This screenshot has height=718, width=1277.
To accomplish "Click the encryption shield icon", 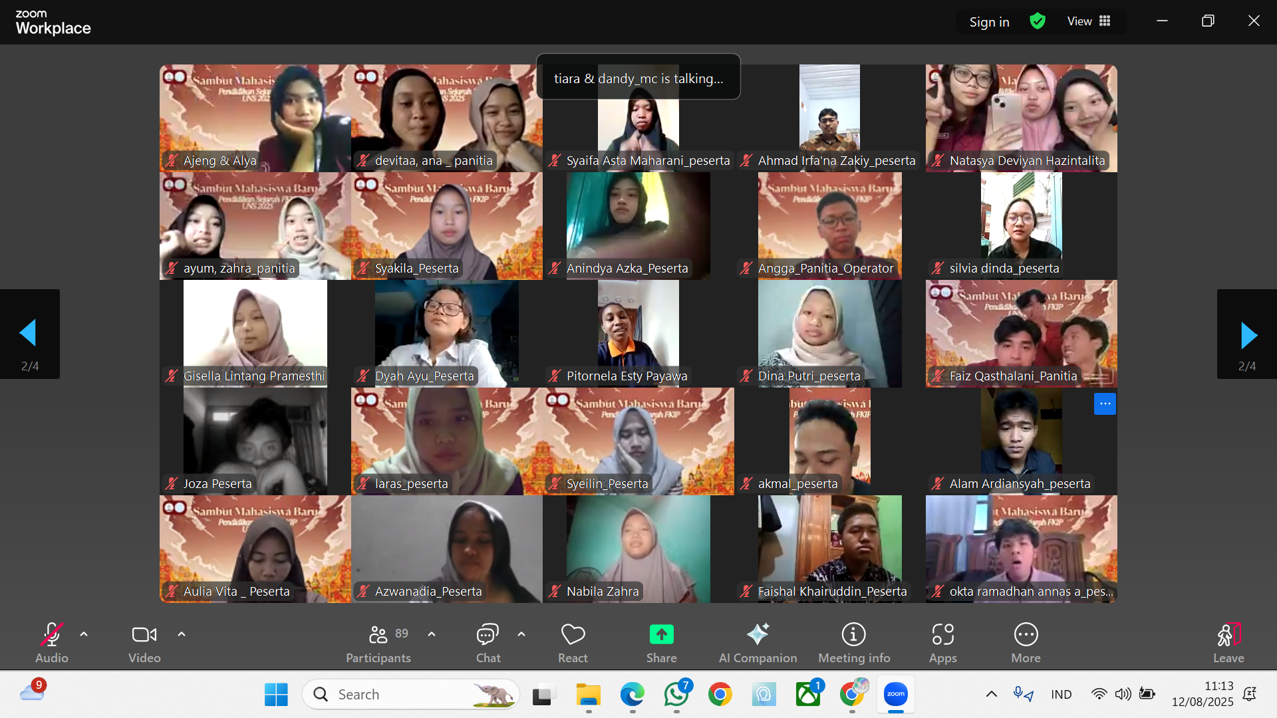I will pos(1037,21).
